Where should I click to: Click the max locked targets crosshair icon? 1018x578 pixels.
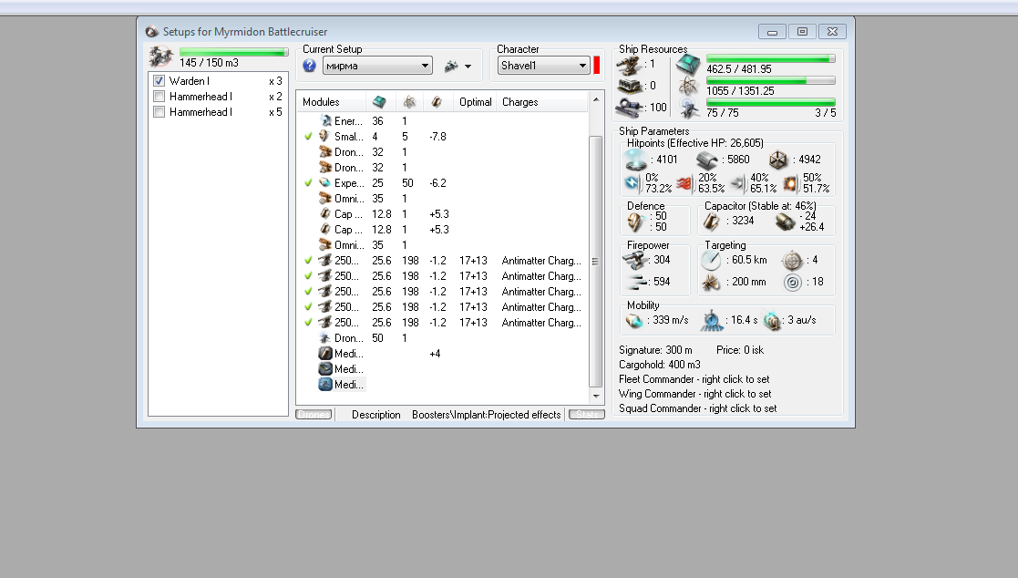[x=792, y=261]
